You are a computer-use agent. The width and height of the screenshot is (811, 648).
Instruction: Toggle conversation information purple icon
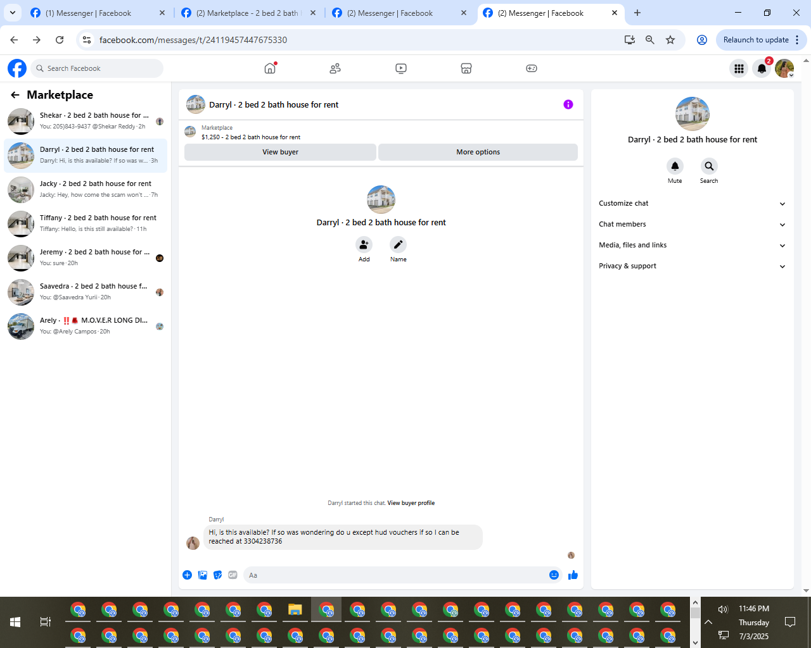coord(568,104)
